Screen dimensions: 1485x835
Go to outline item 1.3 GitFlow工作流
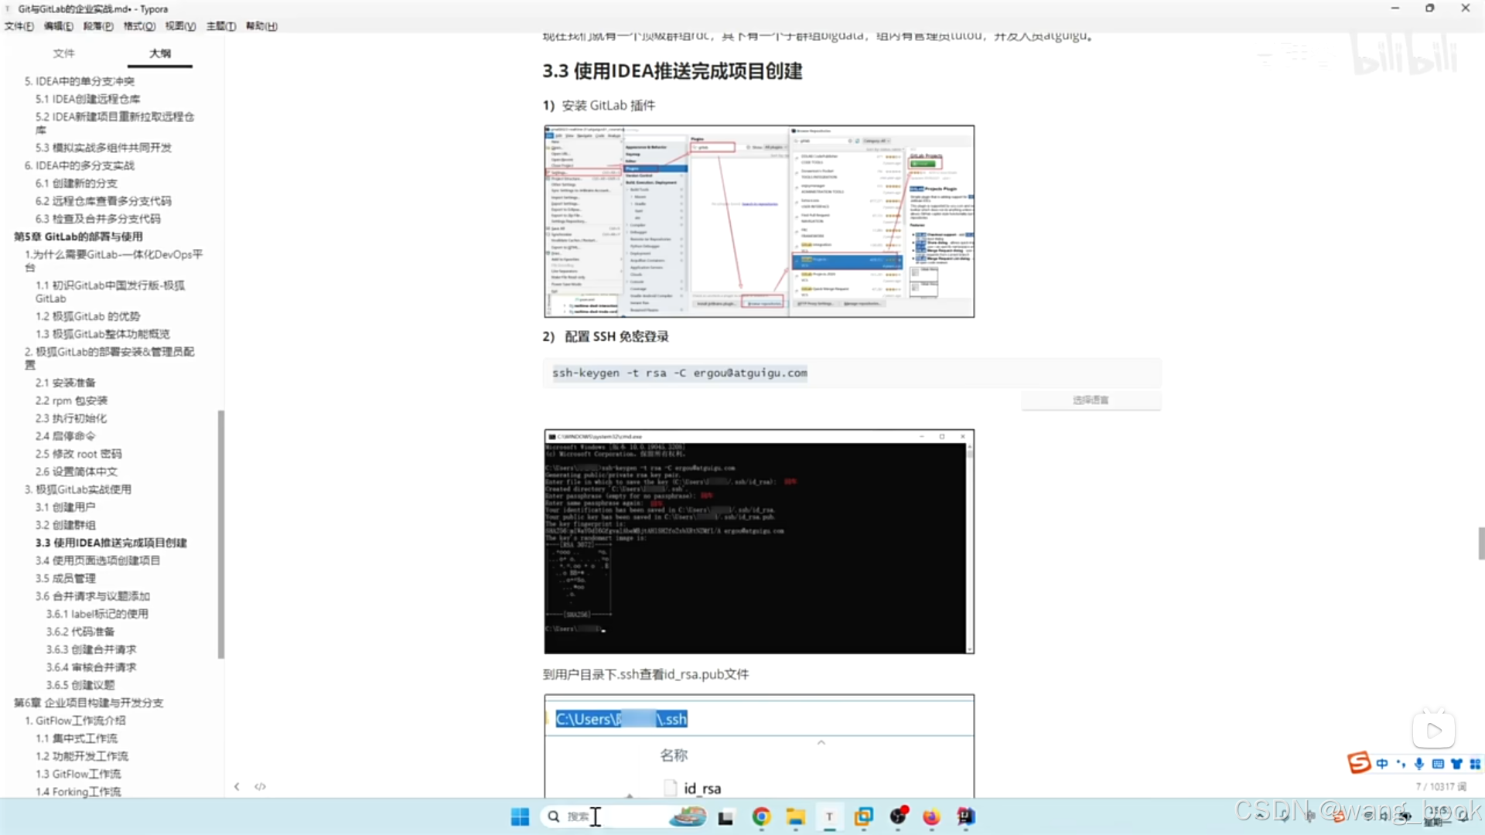(77, 774)
